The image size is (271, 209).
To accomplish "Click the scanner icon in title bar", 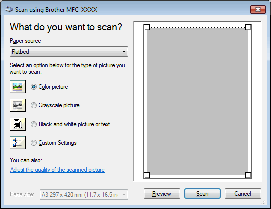I will (9, 9).
